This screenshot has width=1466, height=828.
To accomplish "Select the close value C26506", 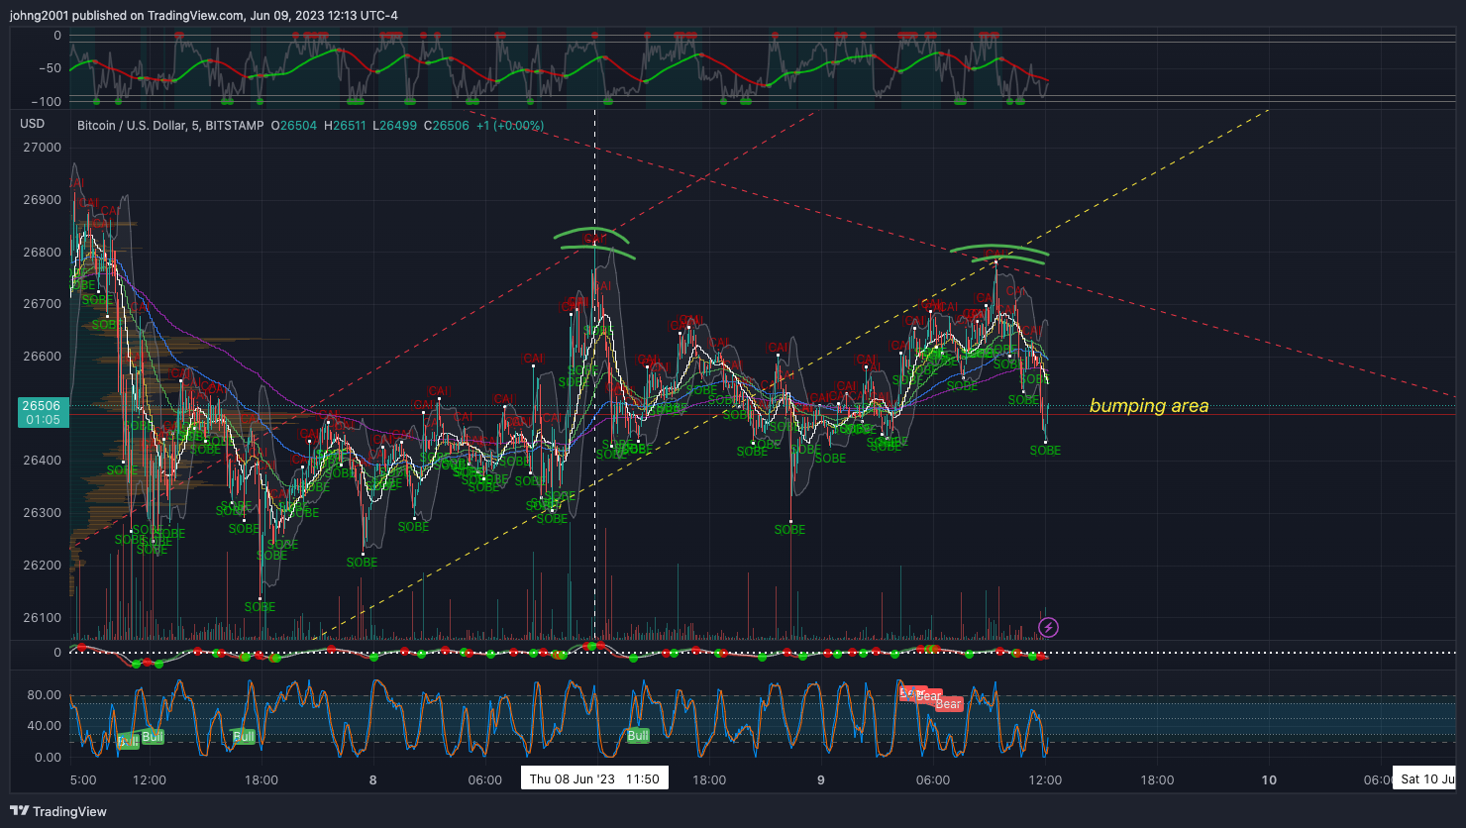I will tap(447, 125).
